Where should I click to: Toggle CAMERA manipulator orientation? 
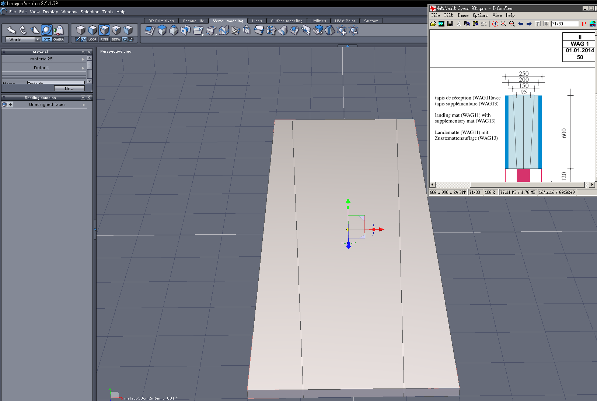(x=59, y=39)
